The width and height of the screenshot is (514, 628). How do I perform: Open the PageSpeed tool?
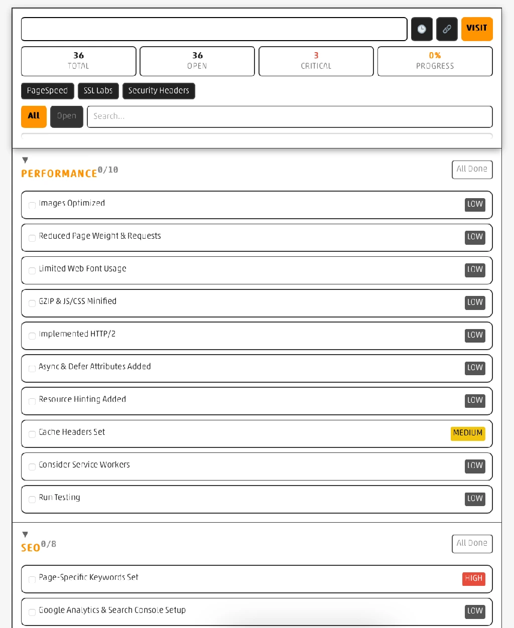pos(48,91)
